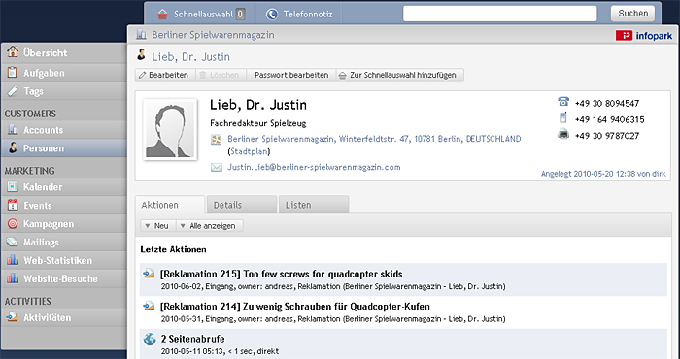Open Mailings in the sidebar menu
Viewport: 680px width, 359px height.
pyautogui.click(x=64, y=242)
